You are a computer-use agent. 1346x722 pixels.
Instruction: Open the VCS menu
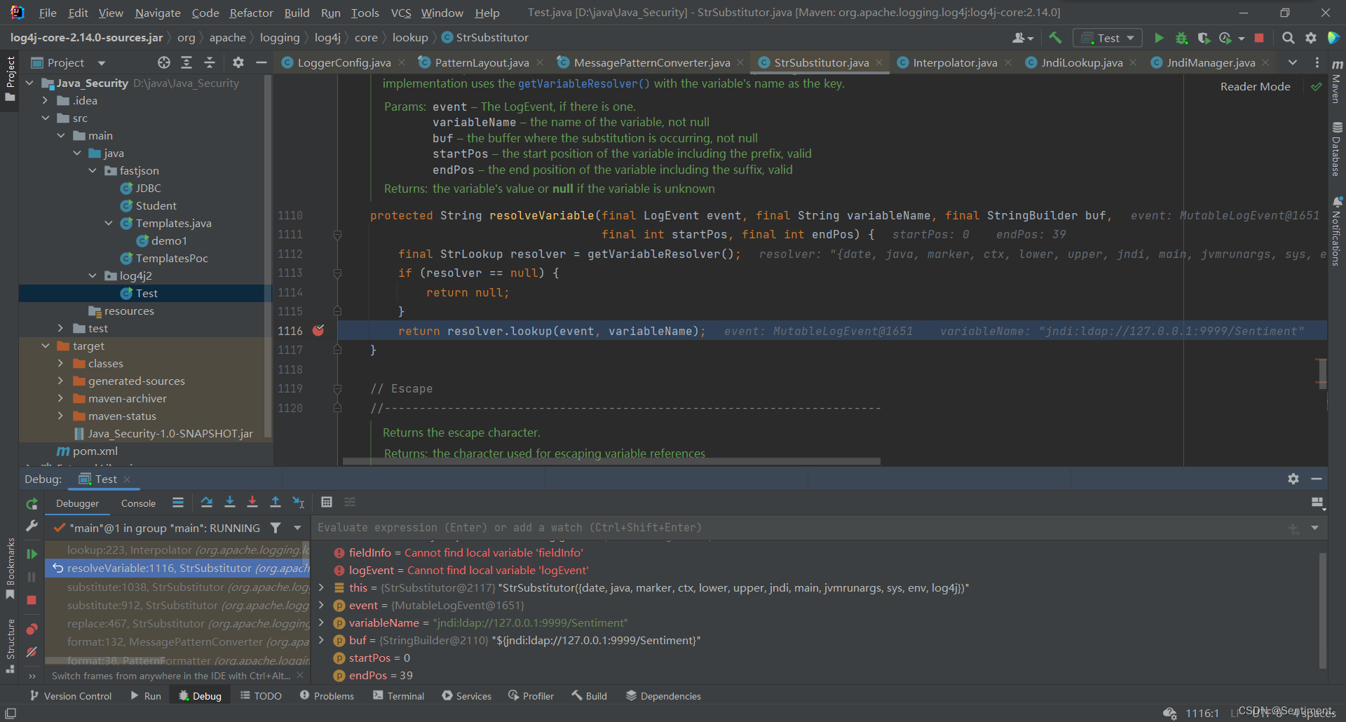401,13
